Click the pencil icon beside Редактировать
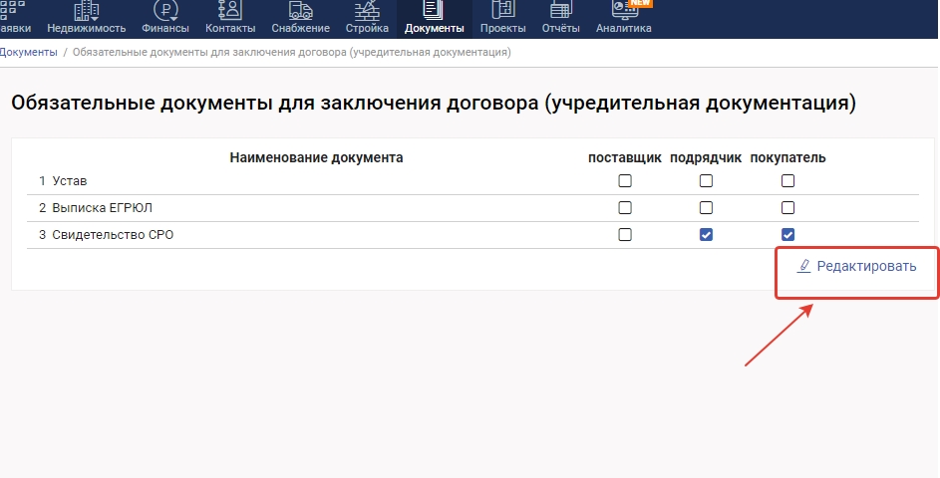Viewport: 940px width, 478px height. pos(804,267)
